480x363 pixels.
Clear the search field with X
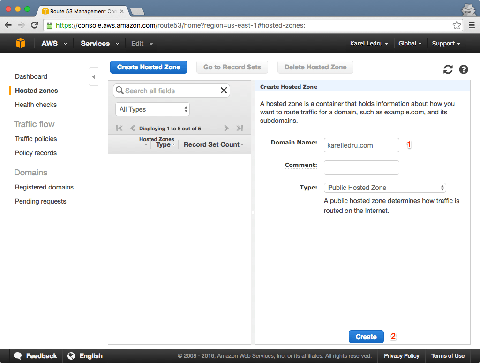pyautogui.click(x=224, y=91)
